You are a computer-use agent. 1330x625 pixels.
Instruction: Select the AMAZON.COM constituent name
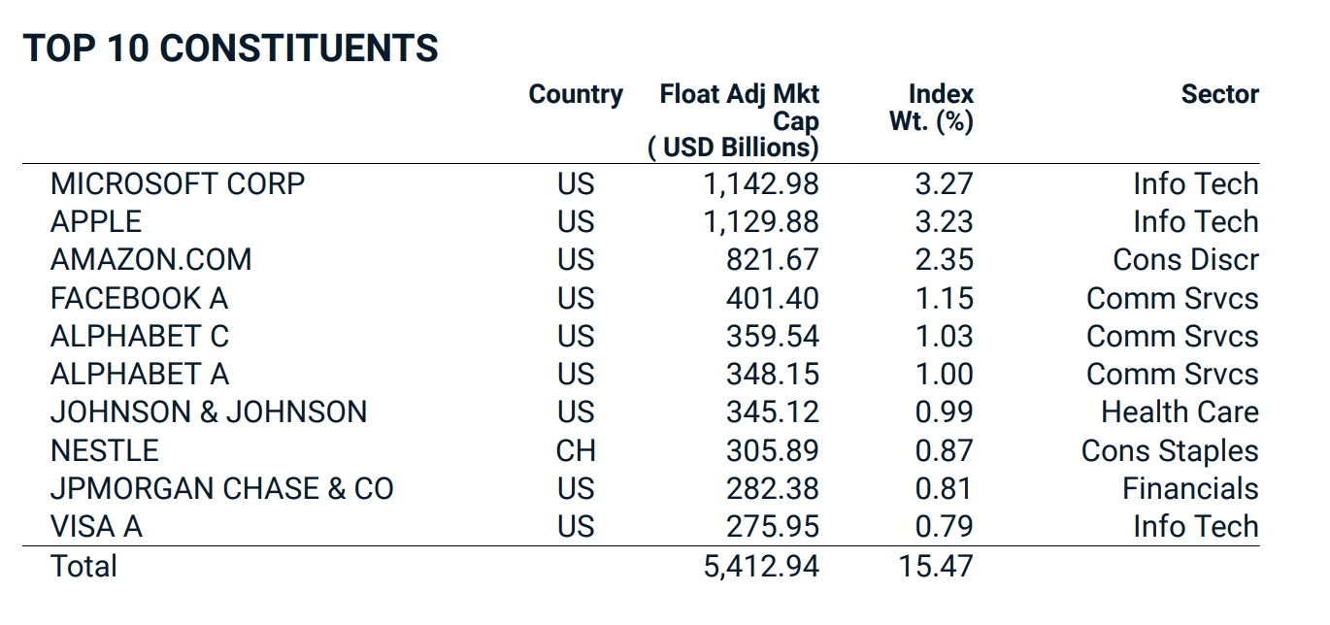(x=150, y=259)
